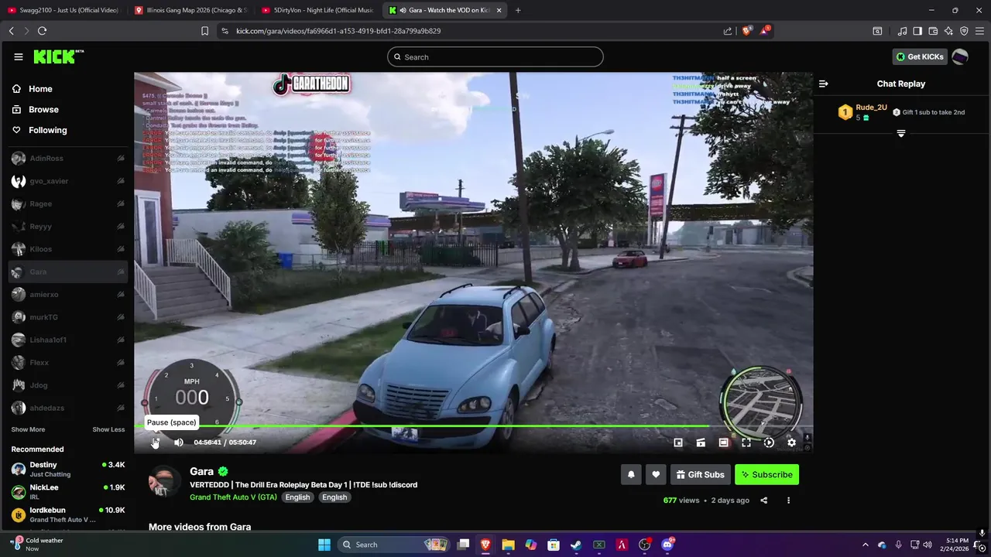Open AdinRoss channel in followed list
The image size is (991, 557).
(x=68, y=159)
